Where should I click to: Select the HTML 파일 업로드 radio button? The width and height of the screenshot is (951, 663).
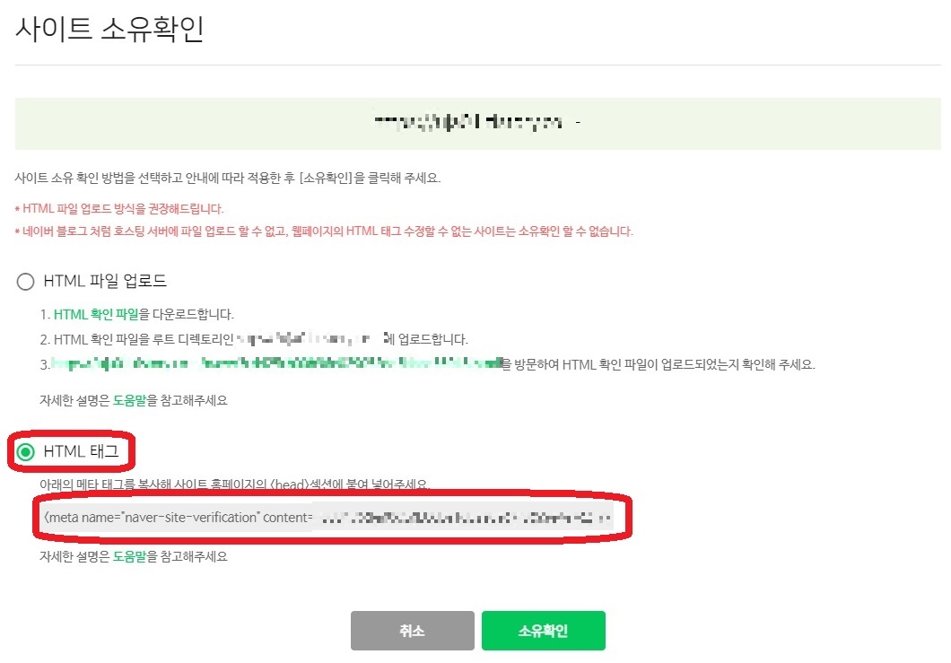pyautogui.click(x=25, y=282)
